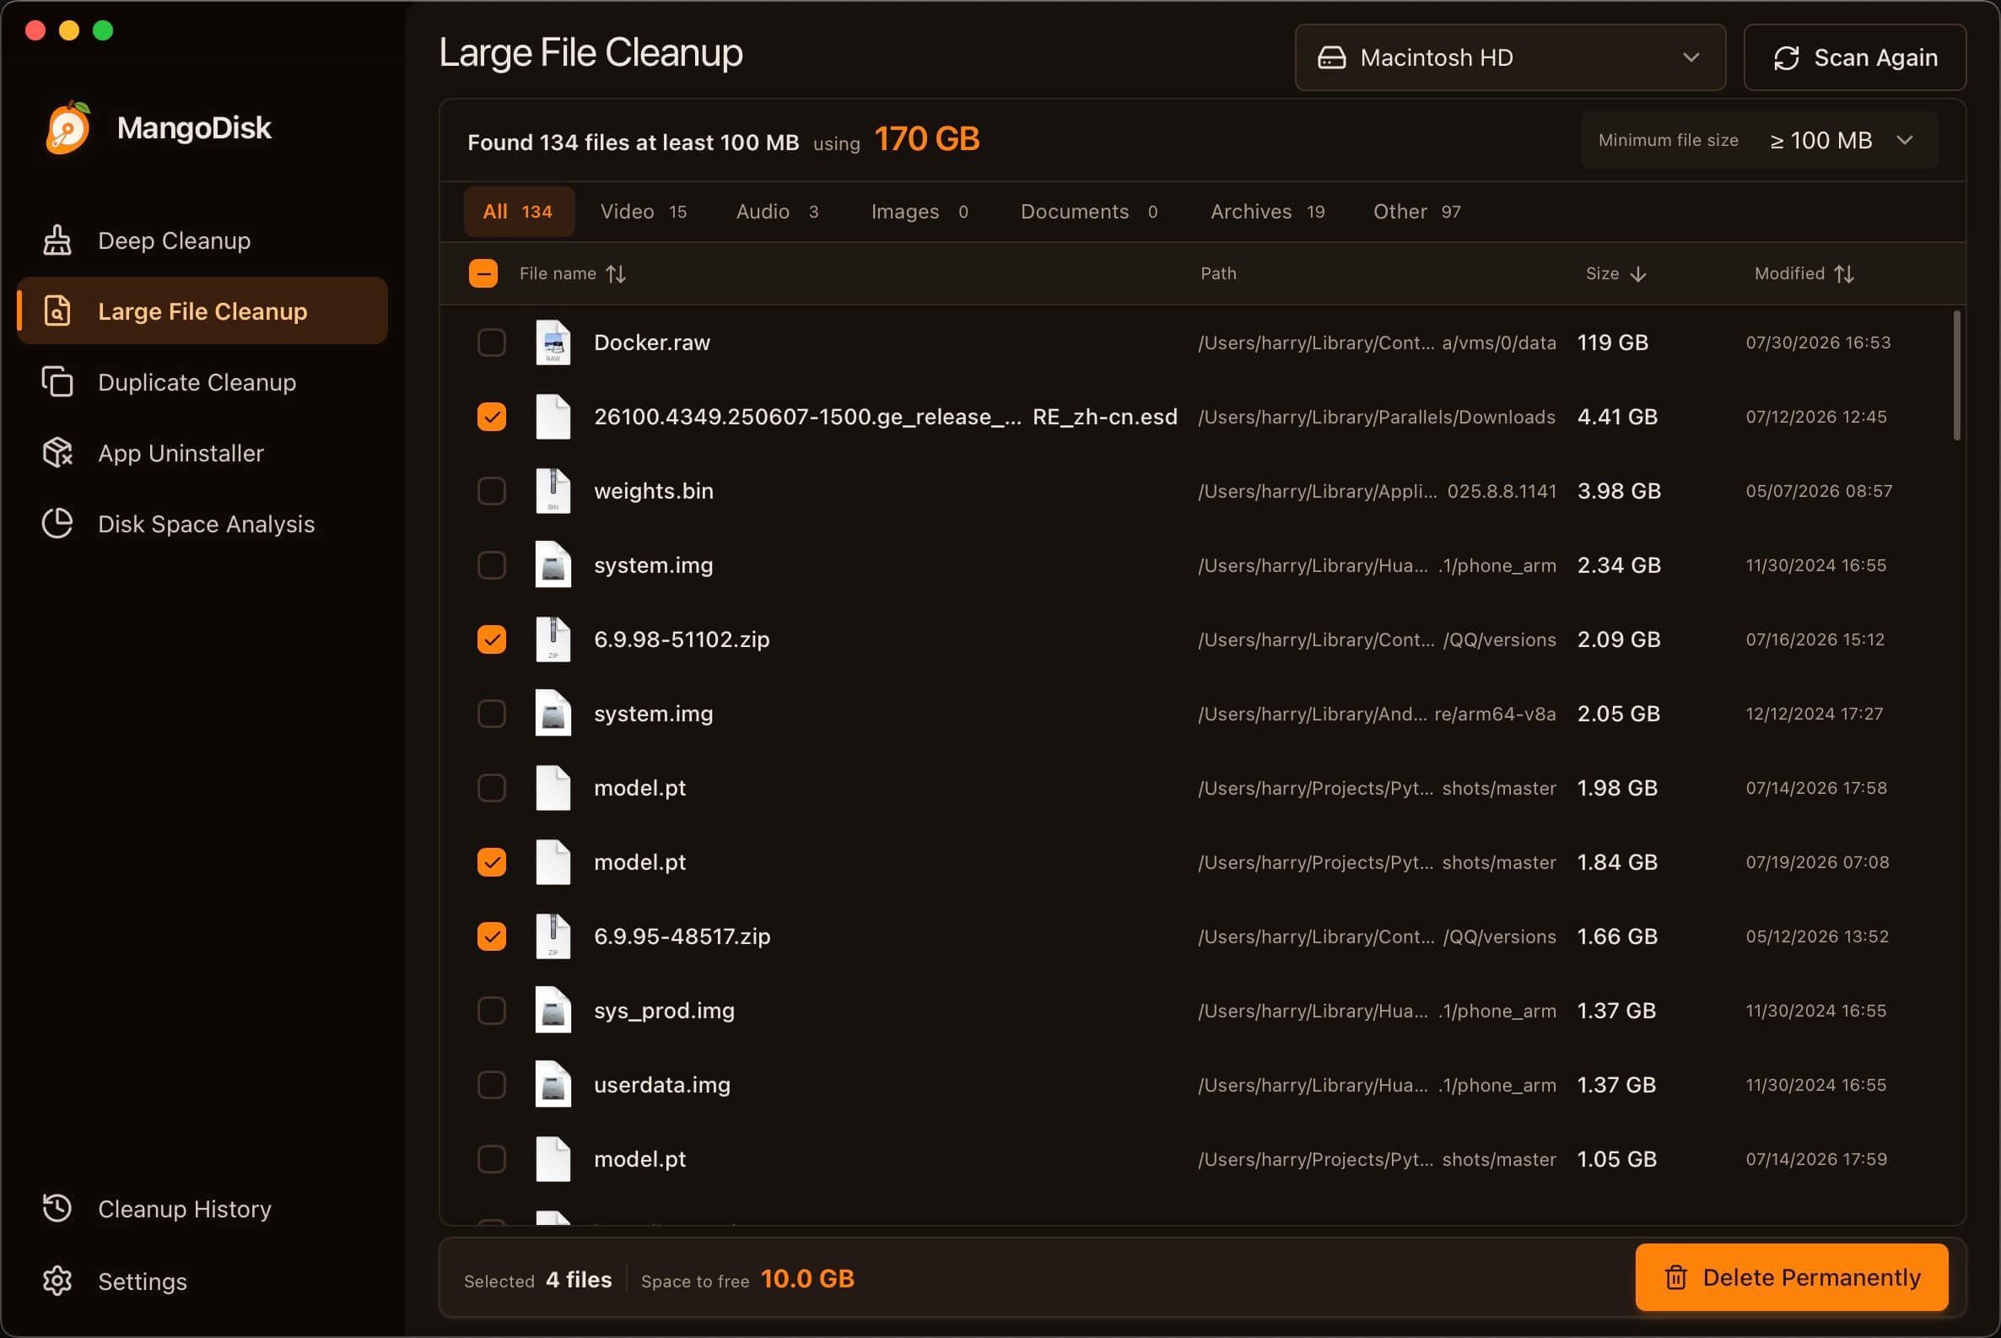Check the Docker.raw checkbox

coord(492,343)
